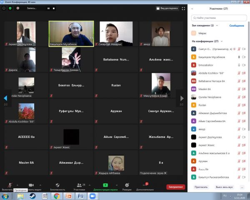
Task: Switch to speaker view (Вид докладчика)
Action: click(167, 8)
